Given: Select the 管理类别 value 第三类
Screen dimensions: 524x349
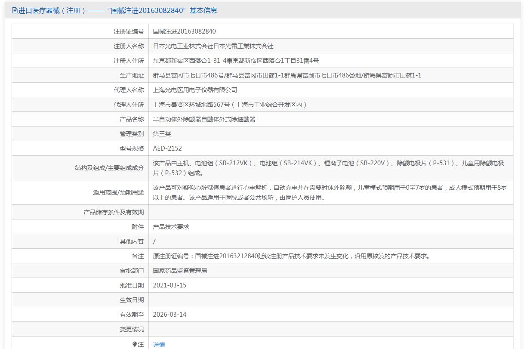Looking at the screenshot, I should tap(162, 134).
